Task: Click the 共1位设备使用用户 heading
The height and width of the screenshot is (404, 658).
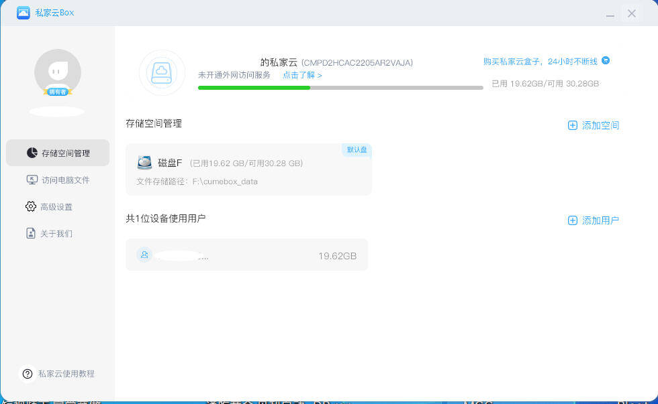Action: 166,218
